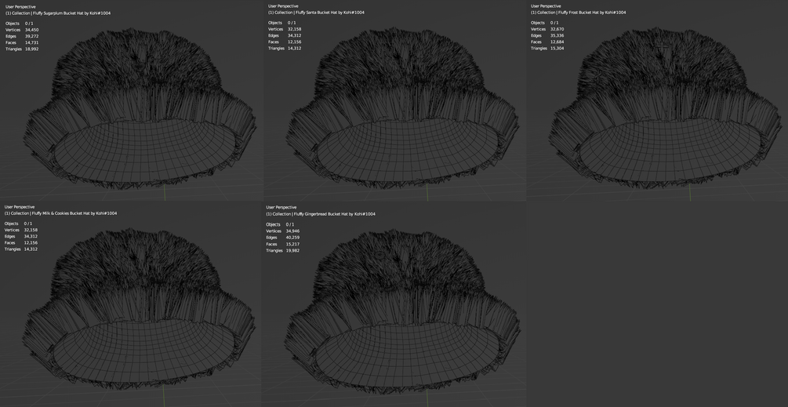Click faces value 12,156 in Santa viewport
The height and width of the screenshot is (407, 788).
coord(295,42)
